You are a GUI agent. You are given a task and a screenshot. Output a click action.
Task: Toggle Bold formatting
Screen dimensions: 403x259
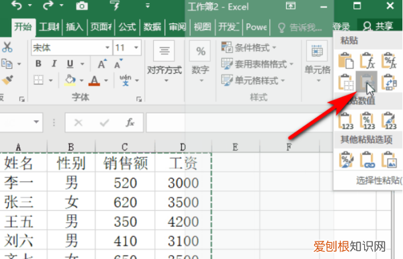tap(38, 64)
